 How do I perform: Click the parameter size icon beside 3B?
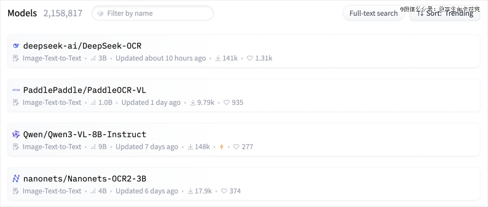pyautogui.click(x=93, y=58)
